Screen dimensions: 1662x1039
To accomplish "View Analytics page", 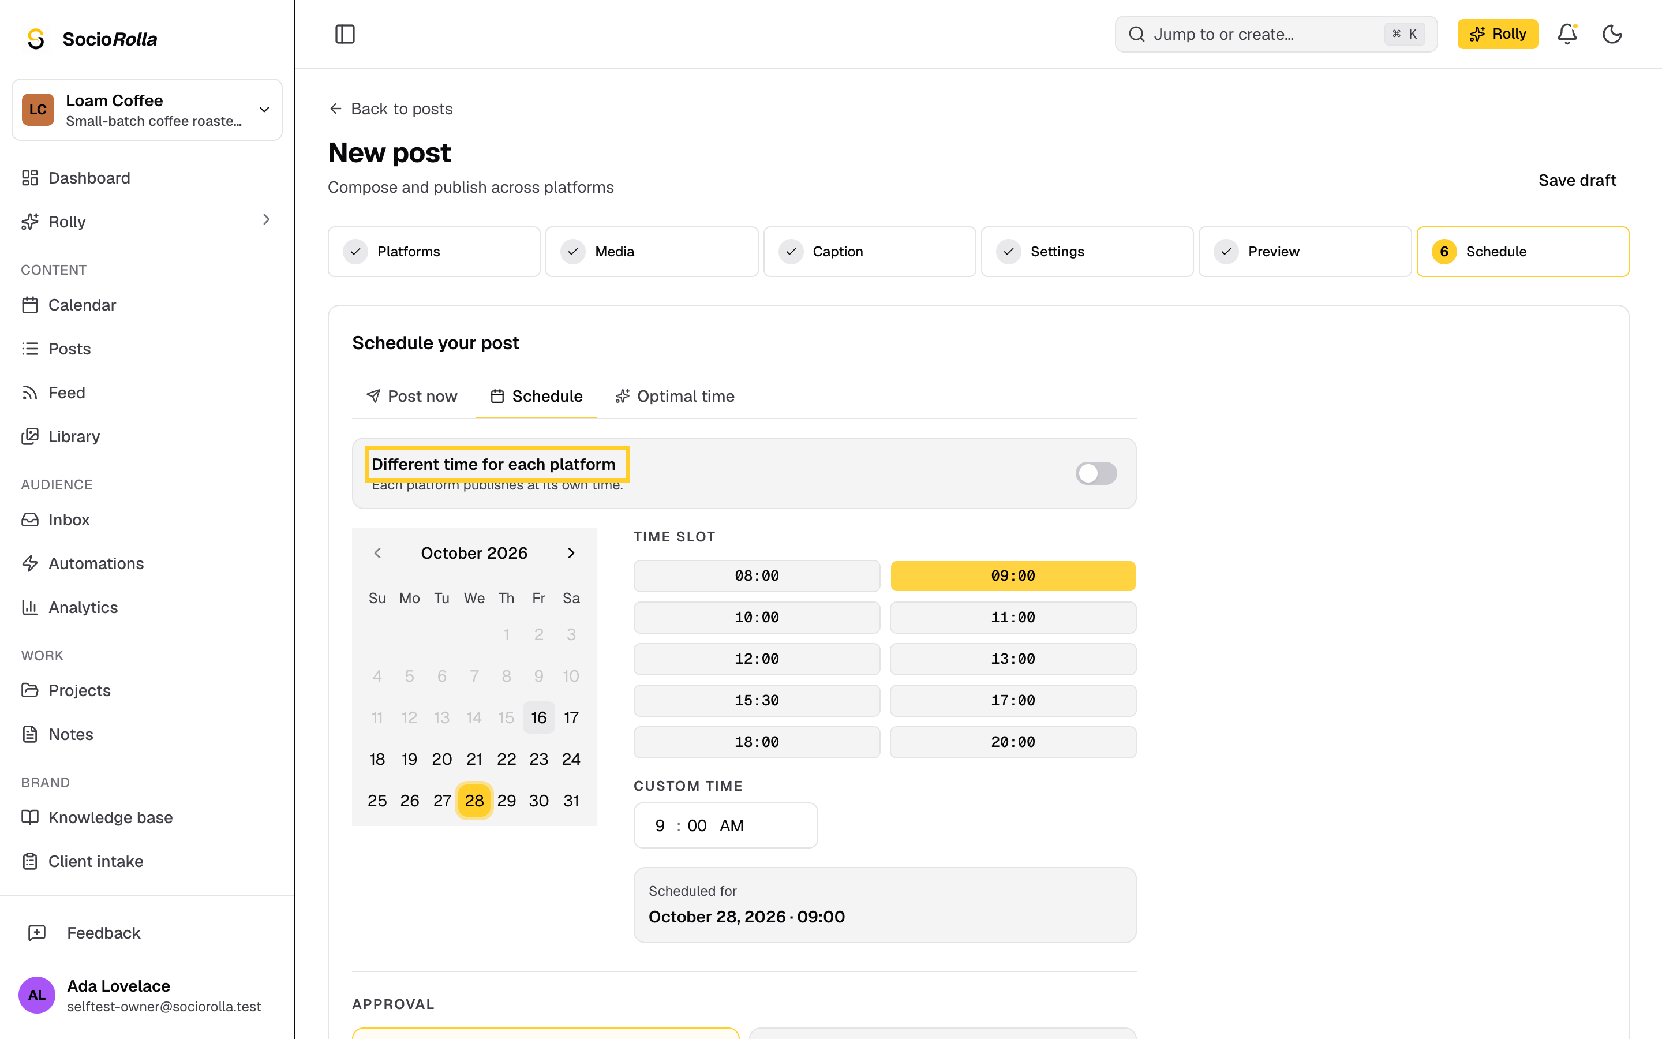I will [x=147, y=607].
